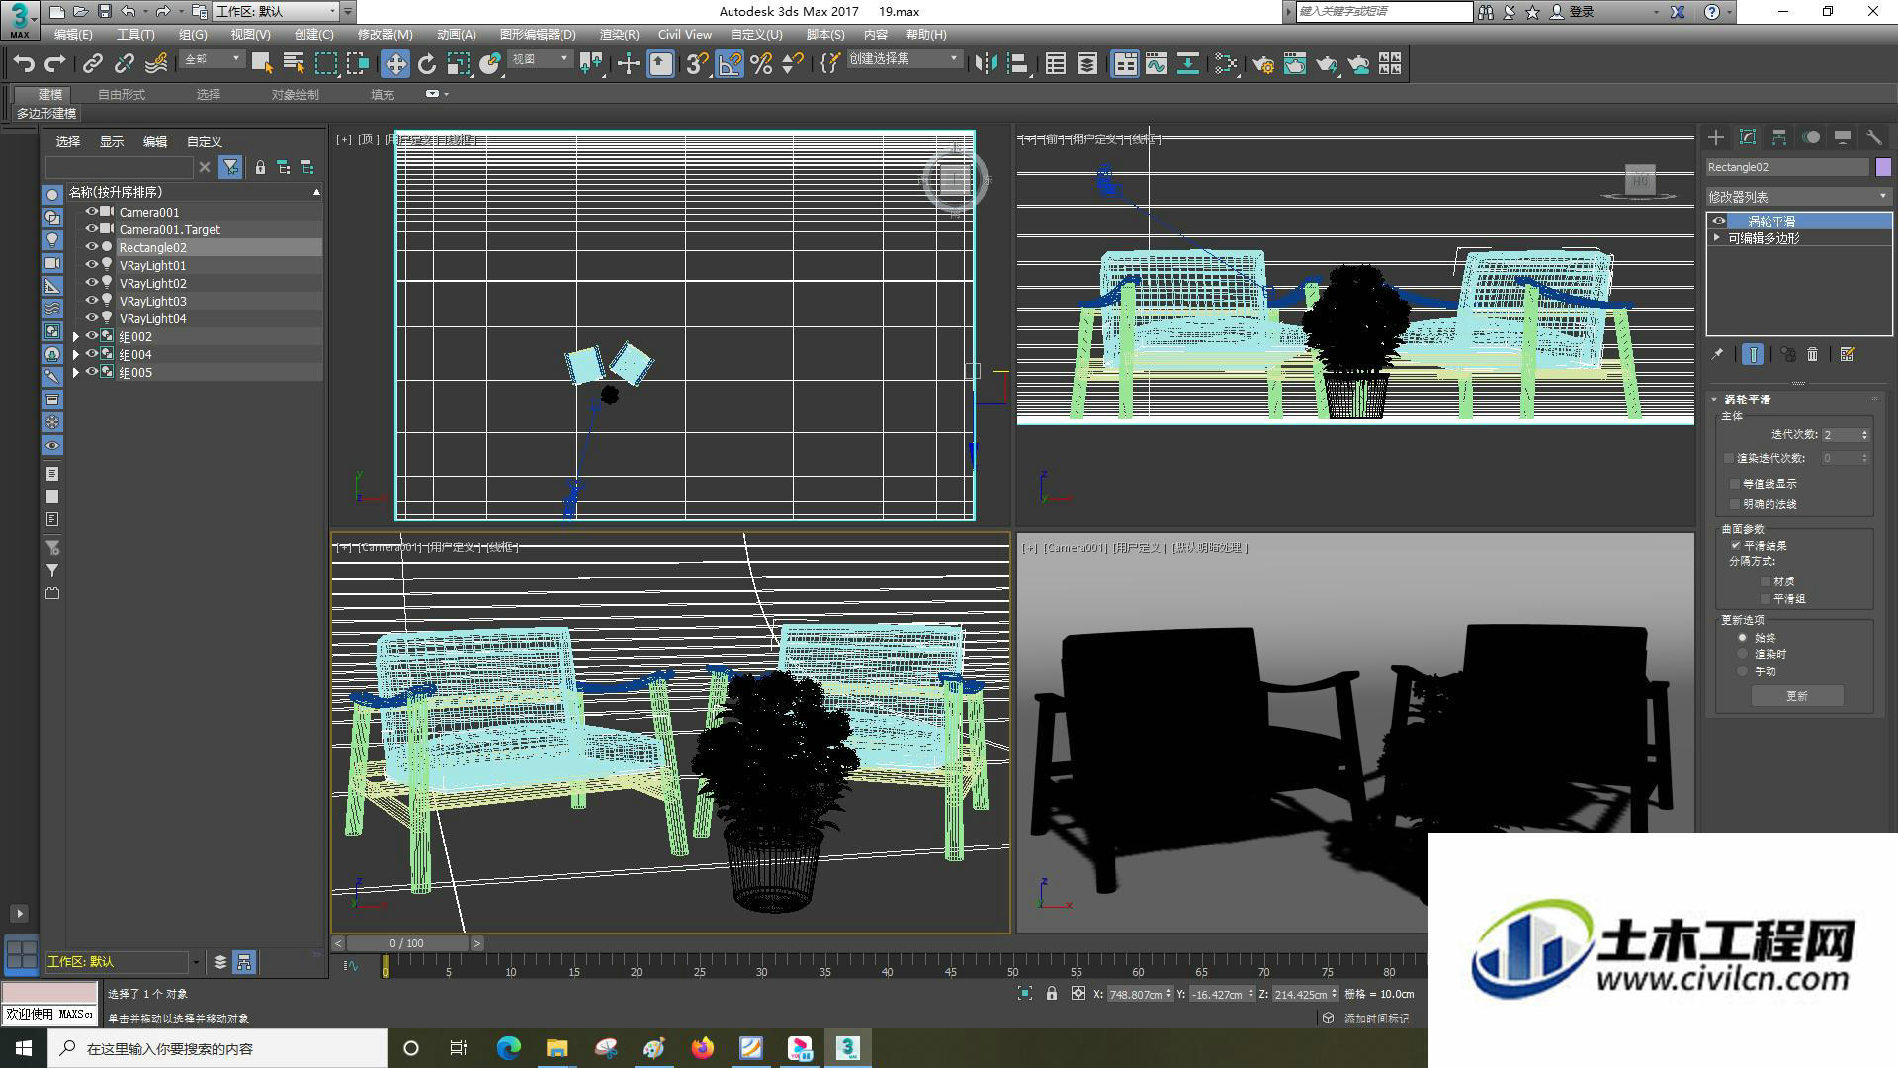The width and height of the screenshot is (1898, 1068).
Task: Click the 更新 update button
Action: [1797, 696]
